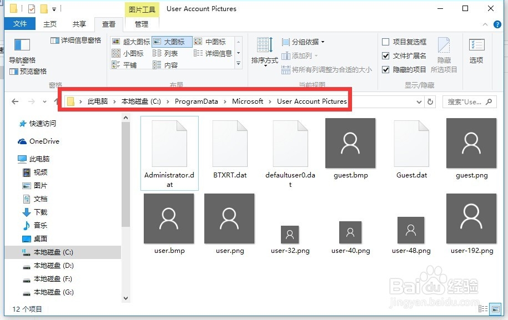This screenshot has width=508, height=320.
Task: Click ProgramData breadcrumb in address bar
Action: (x=197, y=101)
